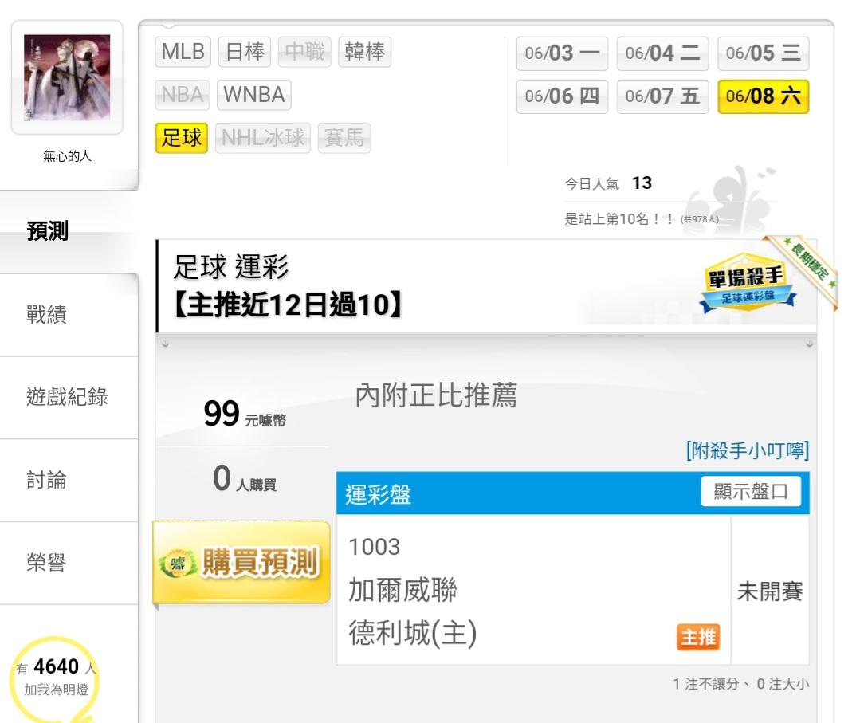The image size is (856, 723).
Task: Click the 單場殺手 badge icon
Action: pos(747,283)
